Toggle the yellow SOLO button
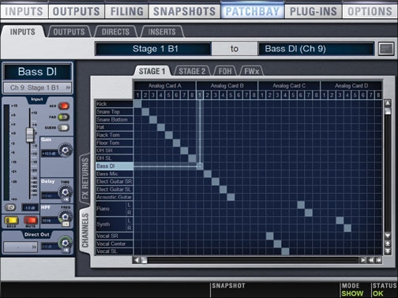 click(x=11, y=220)
